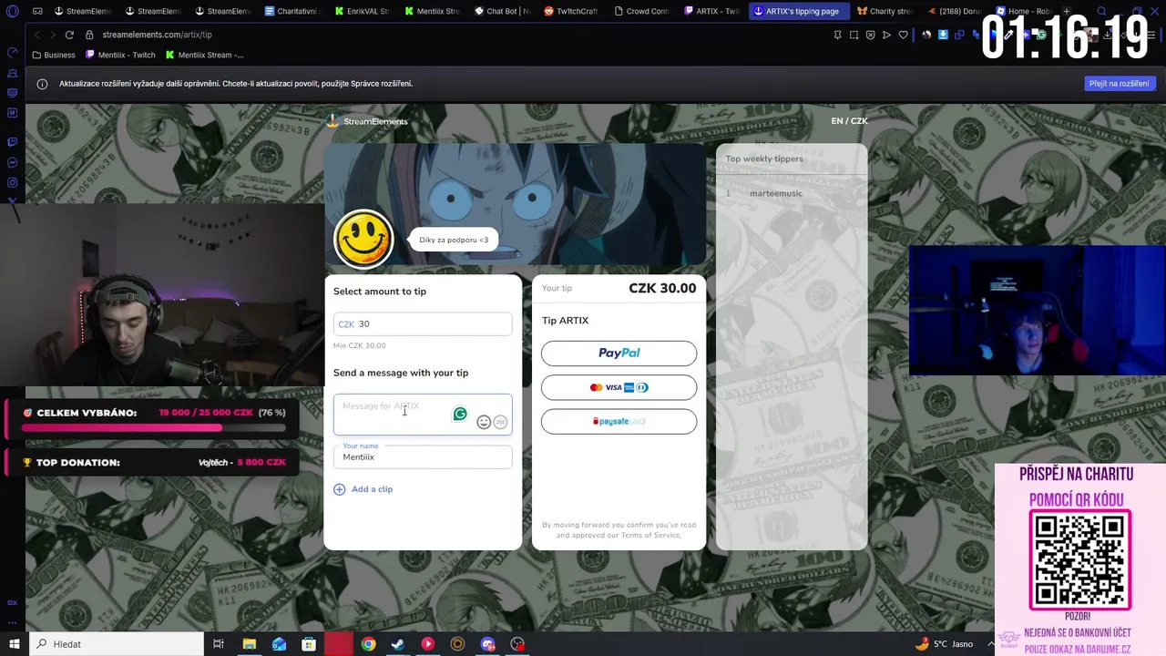Click the Min CZK 30.00 hint
Screen dimensions: 1166x656
coord(360,345)
